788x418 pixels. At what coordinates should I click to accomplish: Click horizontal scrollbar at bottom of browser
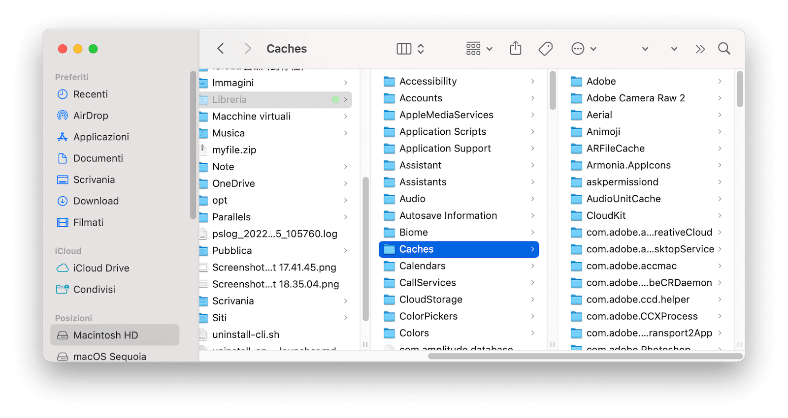click(x=585, y=357)
